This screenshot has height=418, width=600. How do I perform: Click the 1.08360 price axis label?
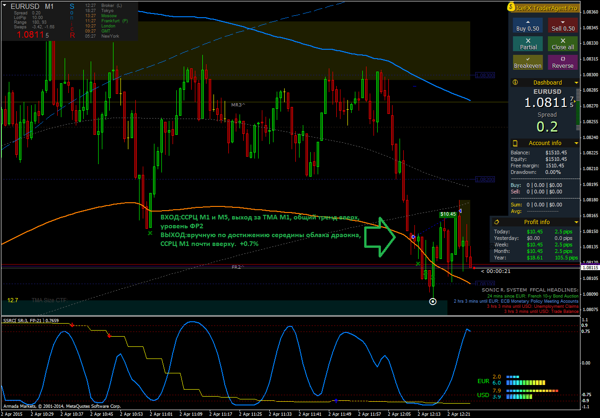[x=591, y=12]
